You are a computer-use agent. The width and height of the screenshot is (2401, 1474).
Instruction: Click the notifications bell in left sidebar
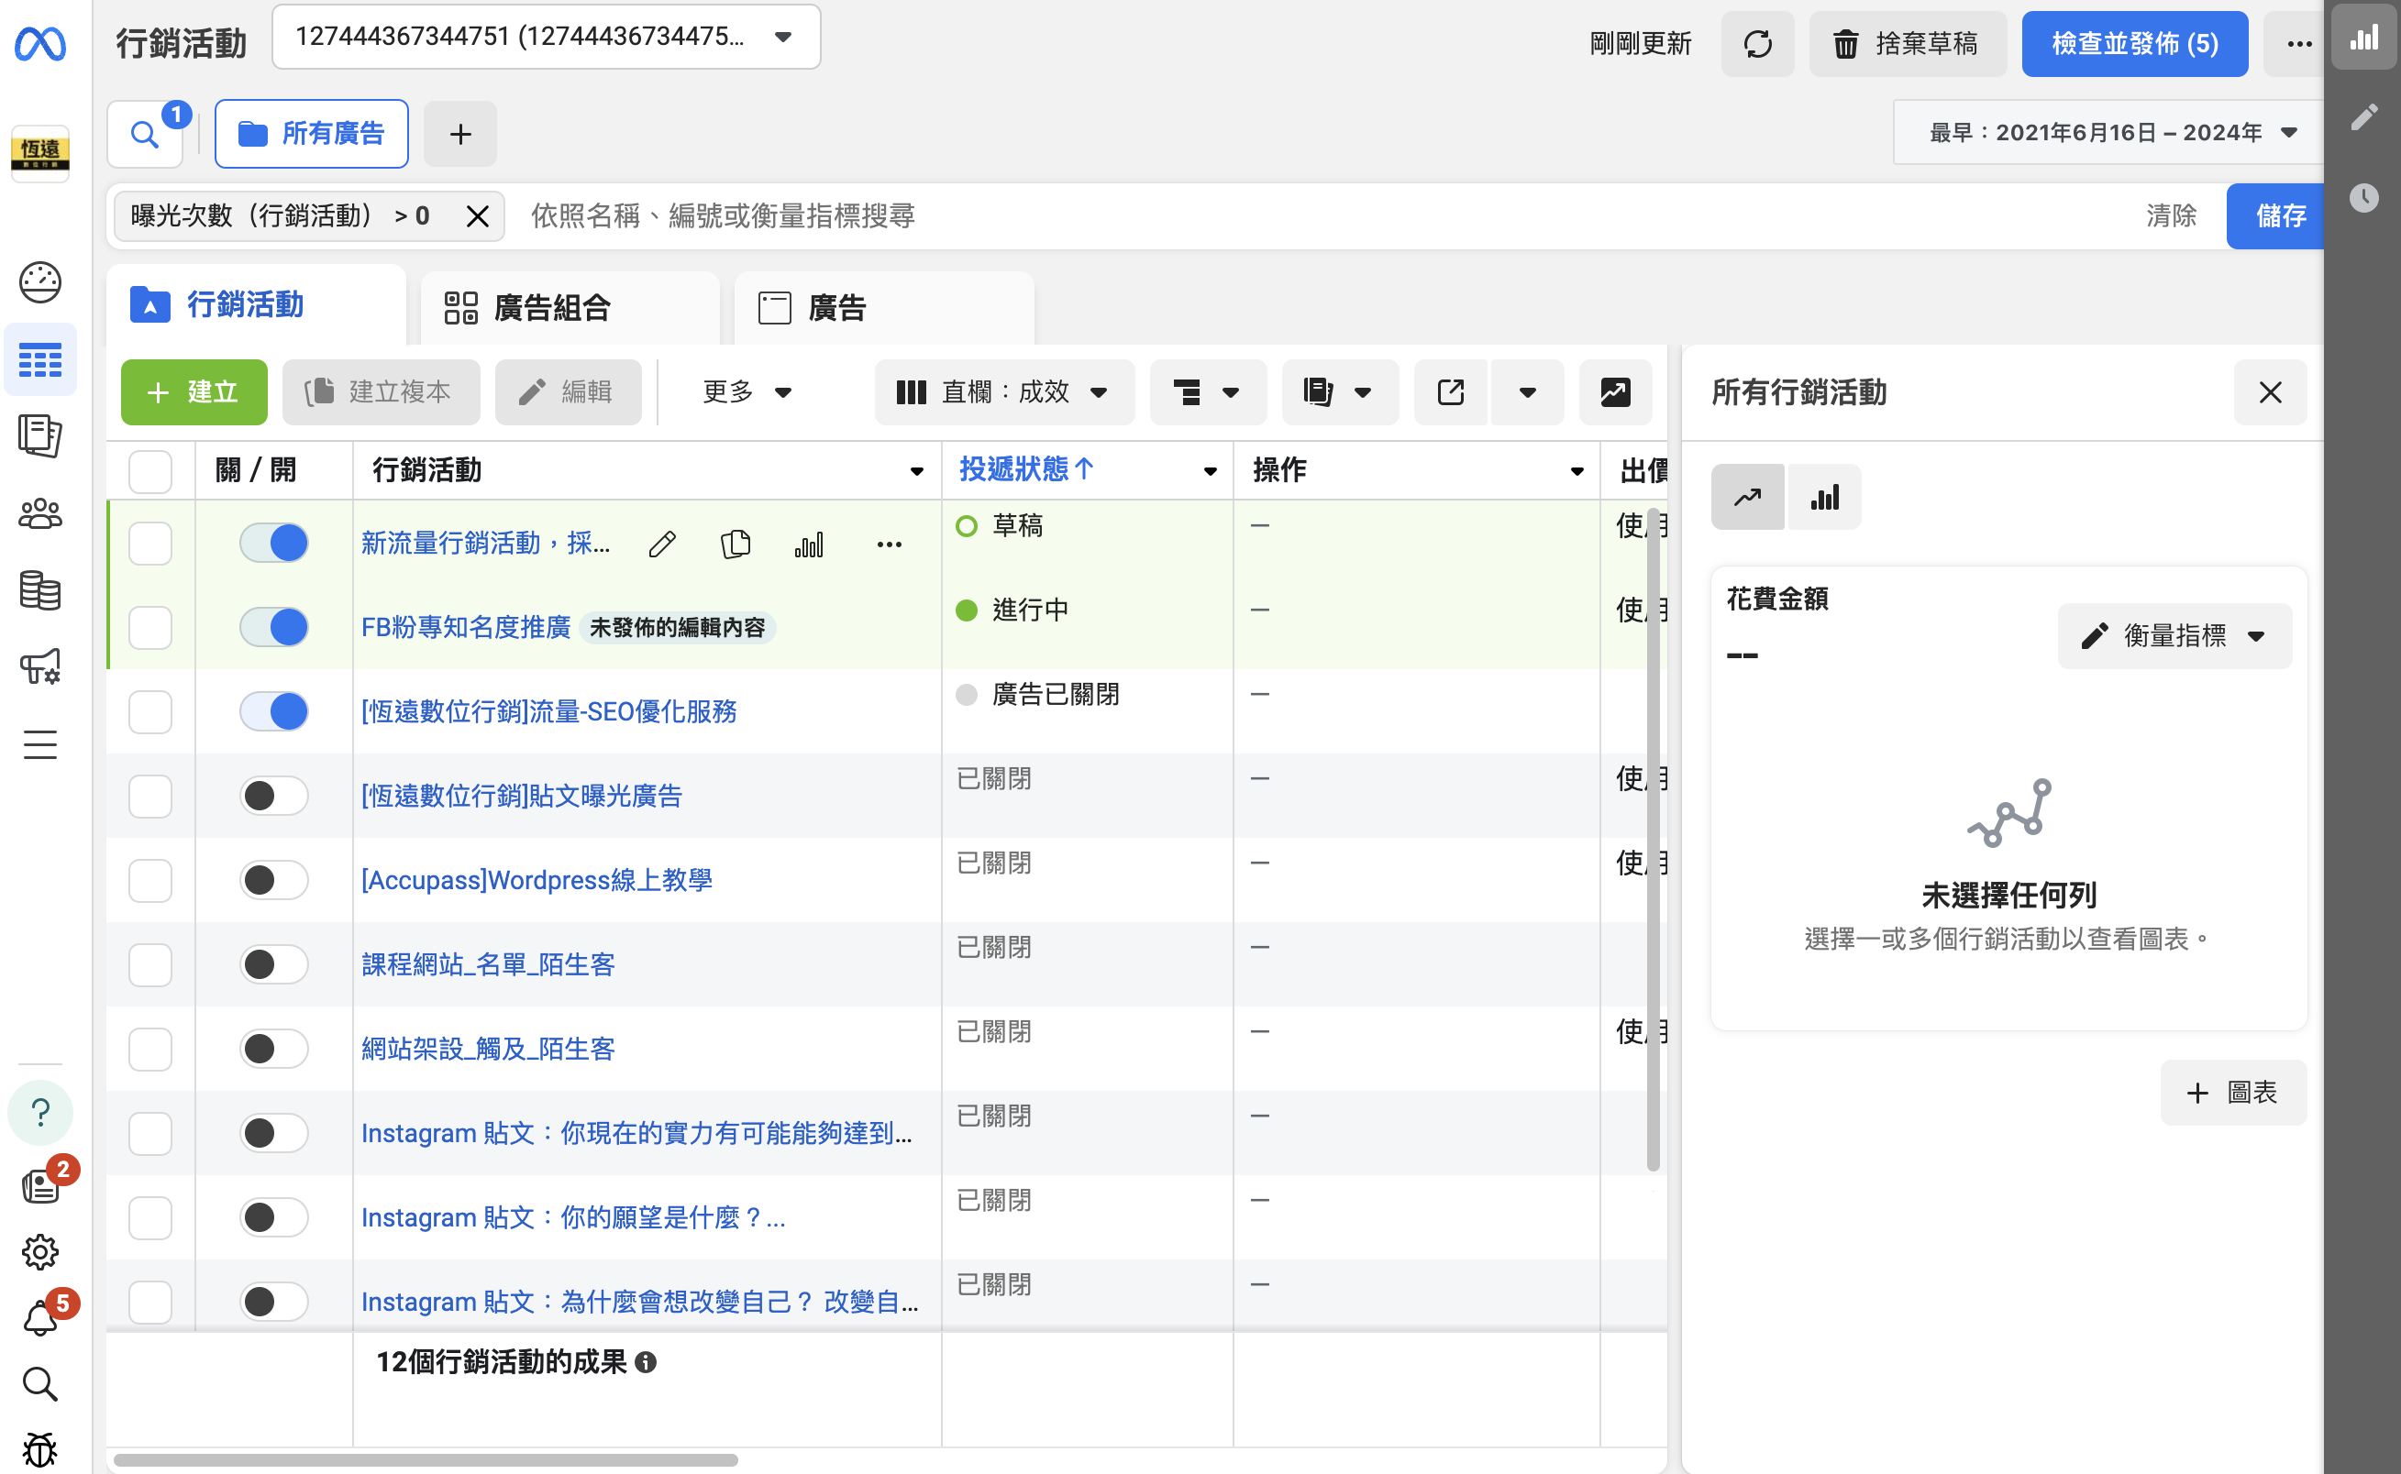(x=40, y=1318)
